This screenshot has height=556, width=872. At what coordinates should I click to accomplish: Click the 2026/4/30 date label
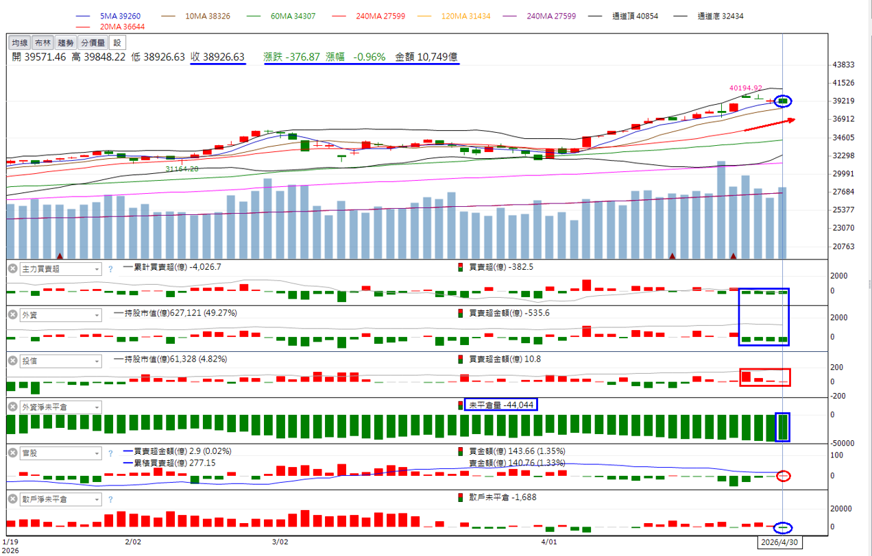779,542
